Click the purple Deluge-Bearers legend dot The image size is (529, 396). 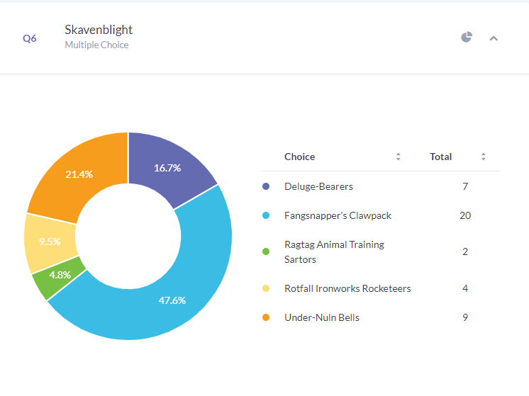(x=266, y=186)
